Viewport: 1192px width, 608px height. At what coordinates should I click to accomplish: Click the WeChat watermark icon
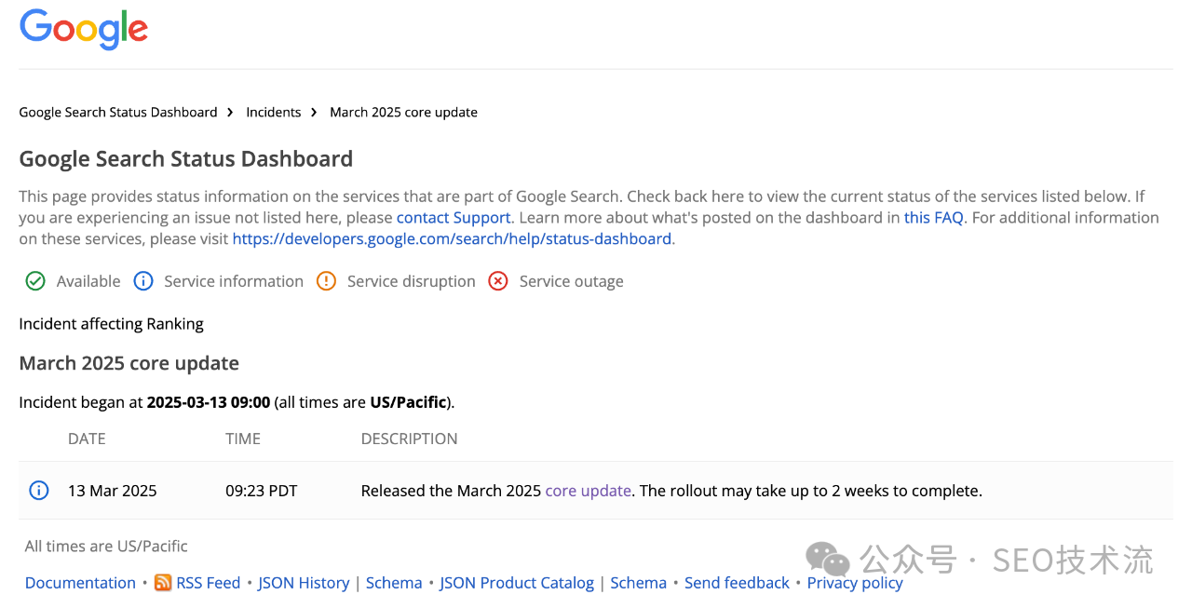pos(827,559)
